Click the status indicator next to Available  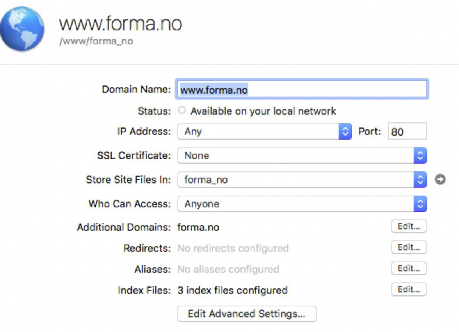pos(182,111)
